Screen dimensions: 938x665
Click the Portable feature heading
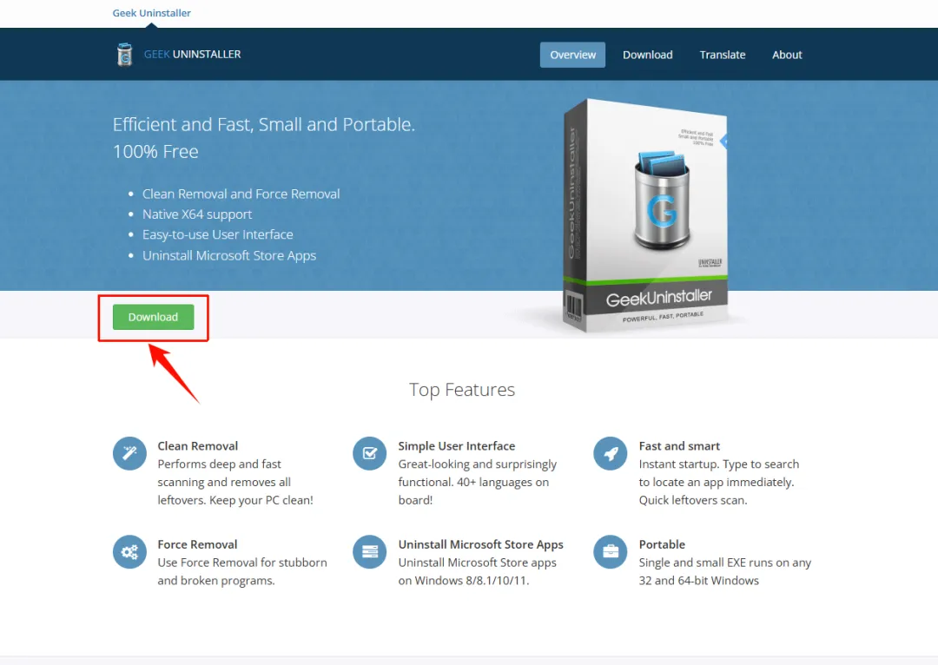(x=662, y=544)
